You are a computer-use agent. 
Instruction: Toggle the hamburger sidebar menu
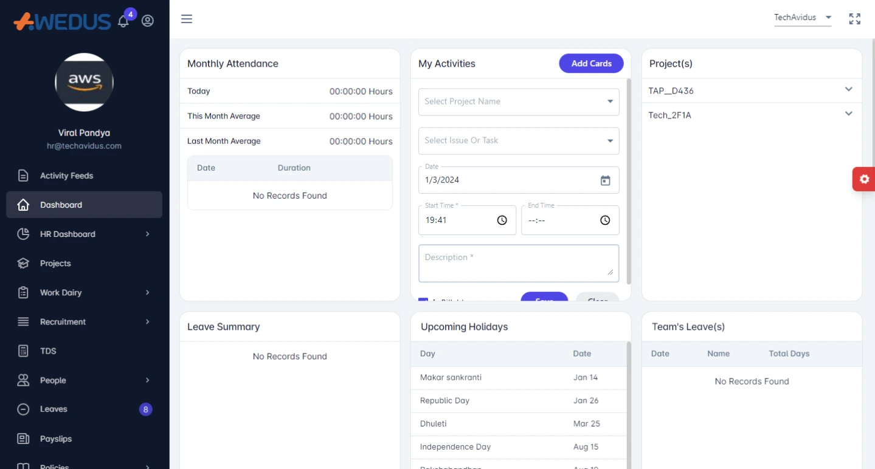tap(187, 19)
